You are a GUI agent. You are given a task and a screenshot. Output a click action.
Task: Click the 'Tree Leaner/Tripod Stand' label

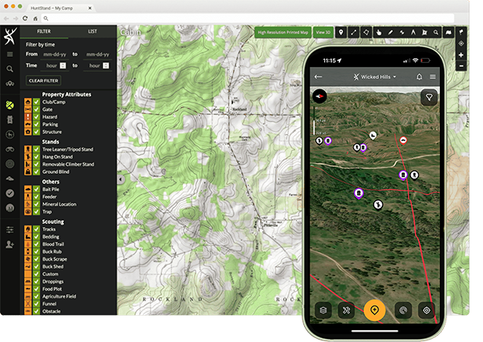[68, 149]
